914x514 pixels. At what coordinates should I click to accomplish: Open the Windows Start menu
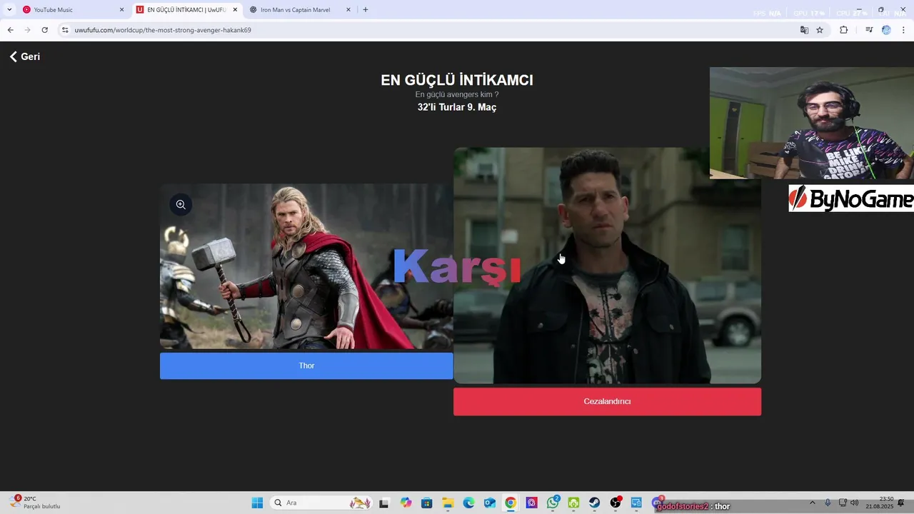[257, 503]
